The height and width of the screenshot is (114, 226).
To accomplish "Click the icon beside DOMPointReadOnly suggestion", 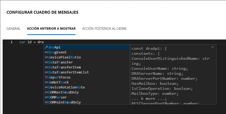I will [x=46, y=102].
